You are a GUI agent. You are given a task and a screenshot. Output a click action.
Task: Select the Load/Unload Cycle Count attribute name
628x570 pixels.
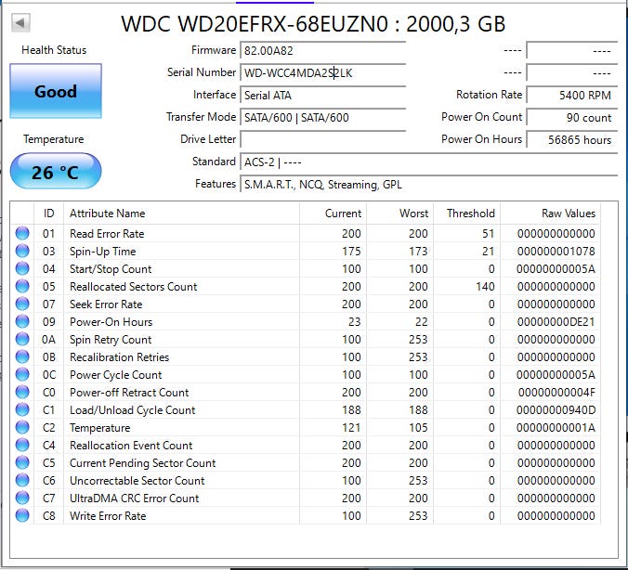tap(133, 410)
